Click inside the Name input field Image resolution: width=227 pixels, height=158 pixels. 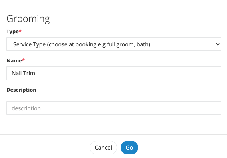coord(114,73)
